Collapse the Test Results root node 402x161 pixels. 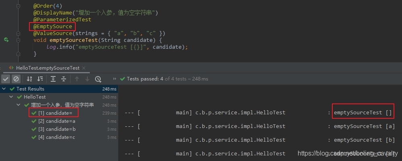[x=4, y=89]
